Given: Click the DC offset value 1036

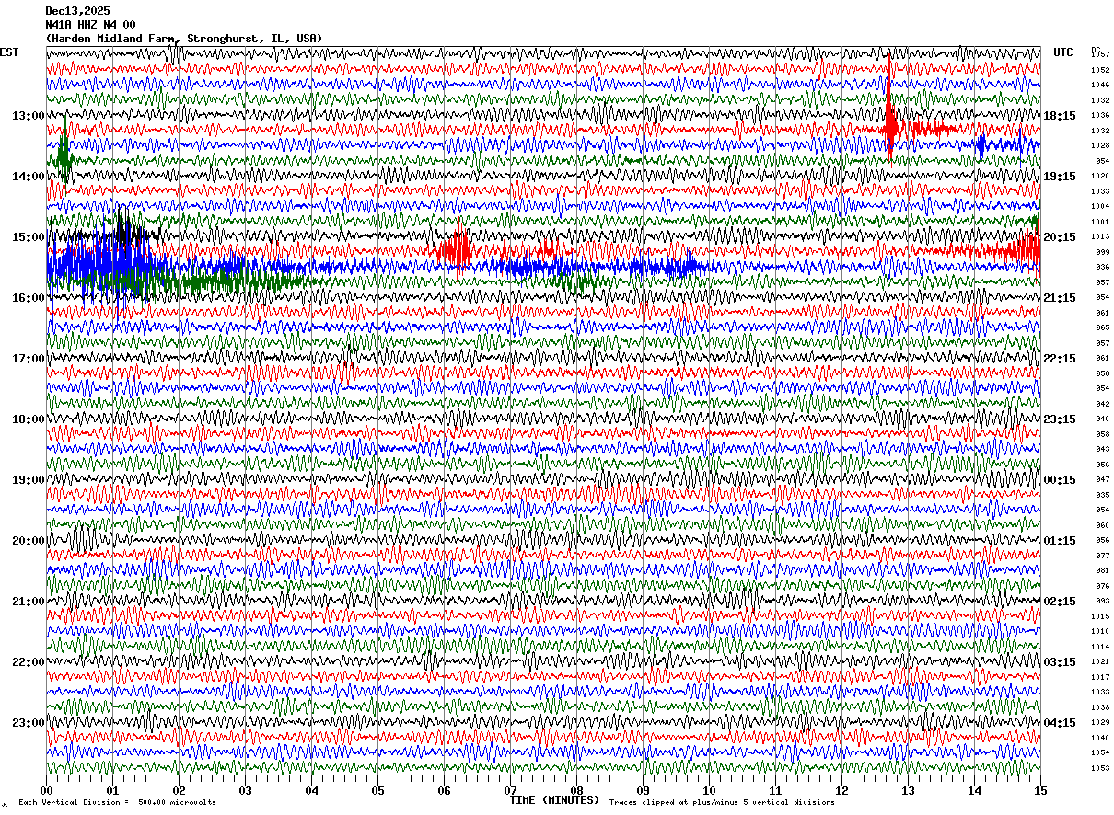Looking at the screenshot, I should (x=1100, y=115).
